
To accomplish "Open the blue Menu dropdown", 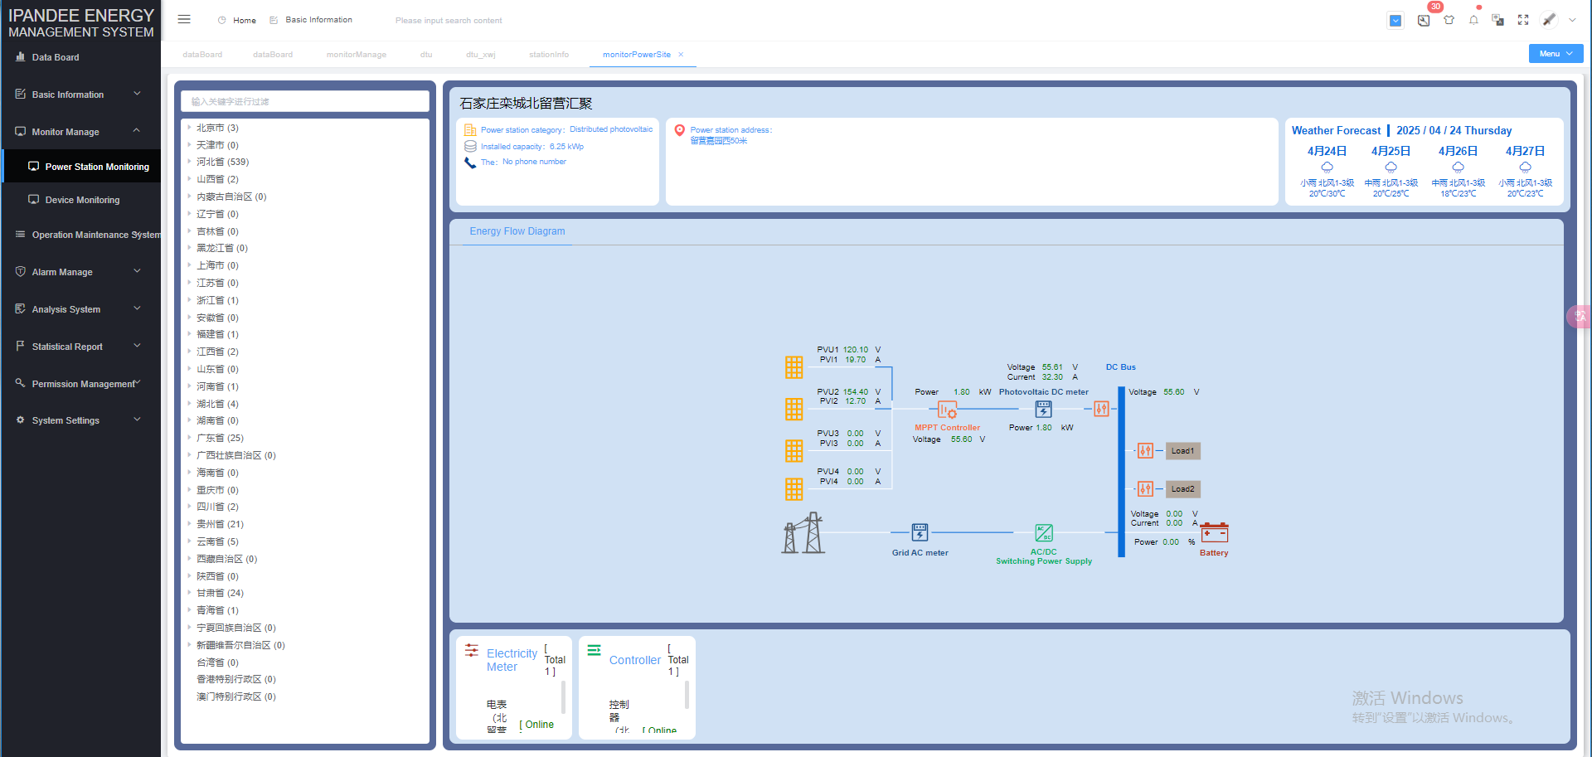I will tap(1556, 54).
